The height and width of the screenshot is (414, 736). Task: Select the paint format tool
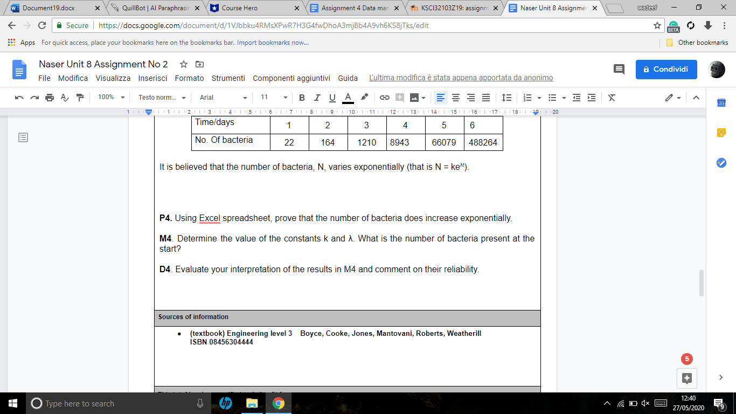click(x=80, y=98)
